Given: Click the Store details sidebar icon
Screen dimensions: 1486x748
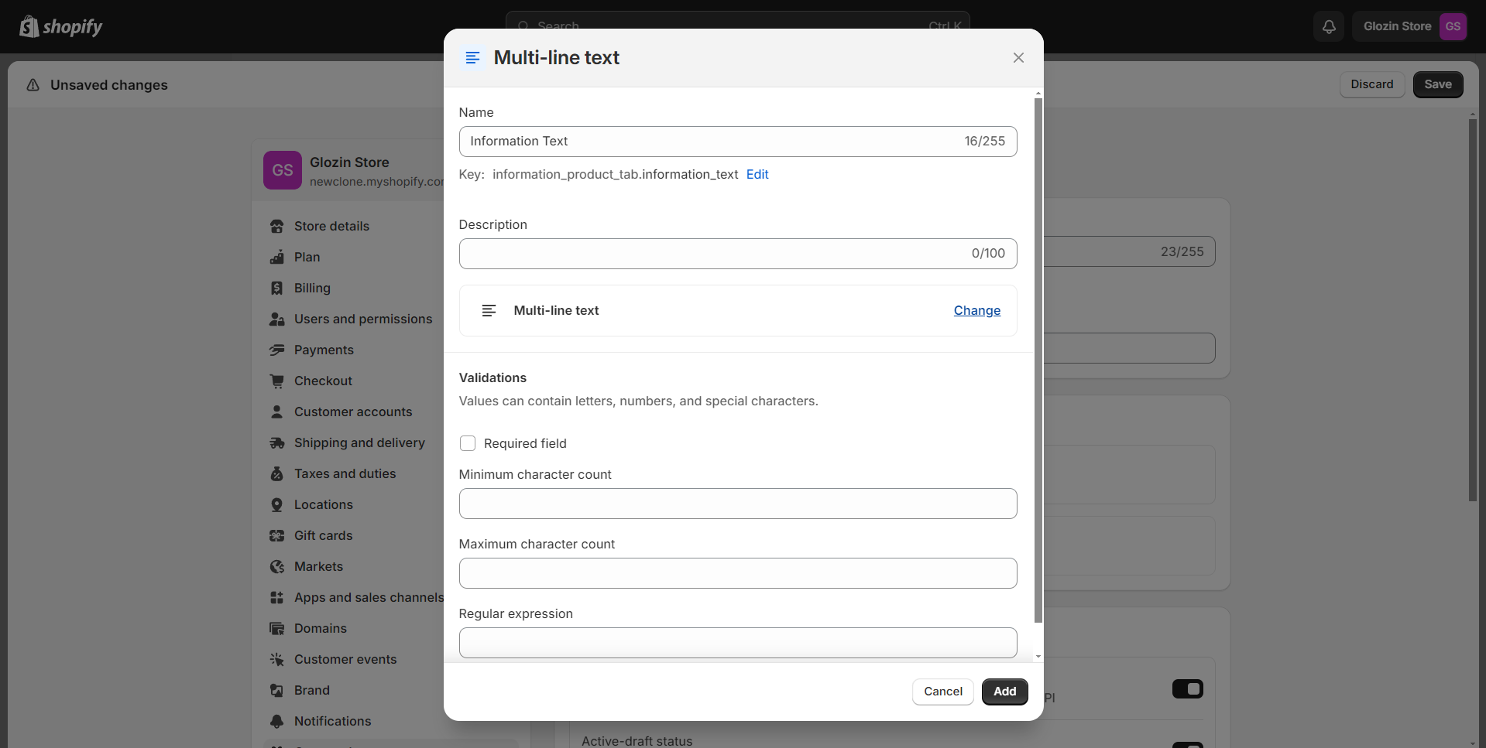Looking at the screenshot, I should (x=276, y=226).
